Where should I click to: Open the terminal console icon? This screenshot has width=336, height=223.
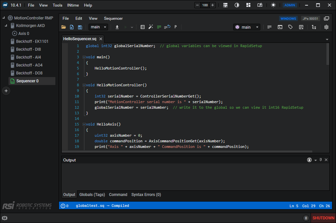pyautogui.click(x=280, y=27)
